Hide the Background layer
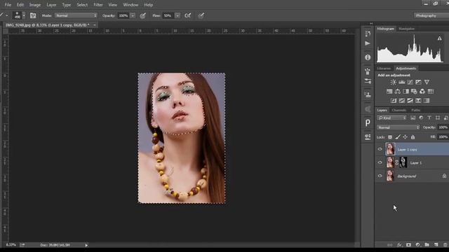Screen dimensions: 449x252 (x=380, y=176)
